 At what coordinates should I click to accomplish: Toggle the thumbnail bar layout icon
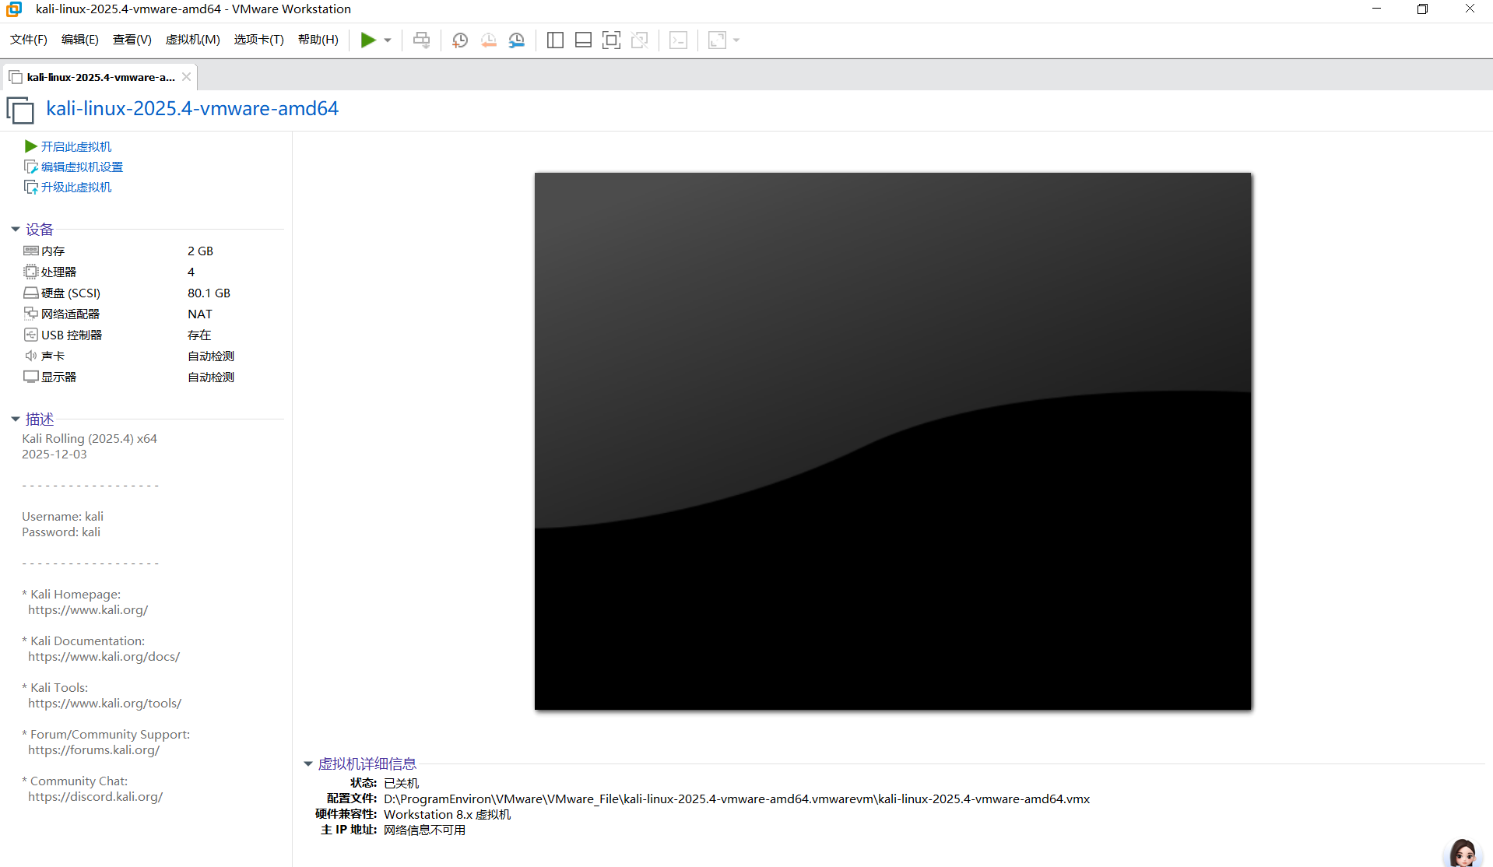click(583, 40)
